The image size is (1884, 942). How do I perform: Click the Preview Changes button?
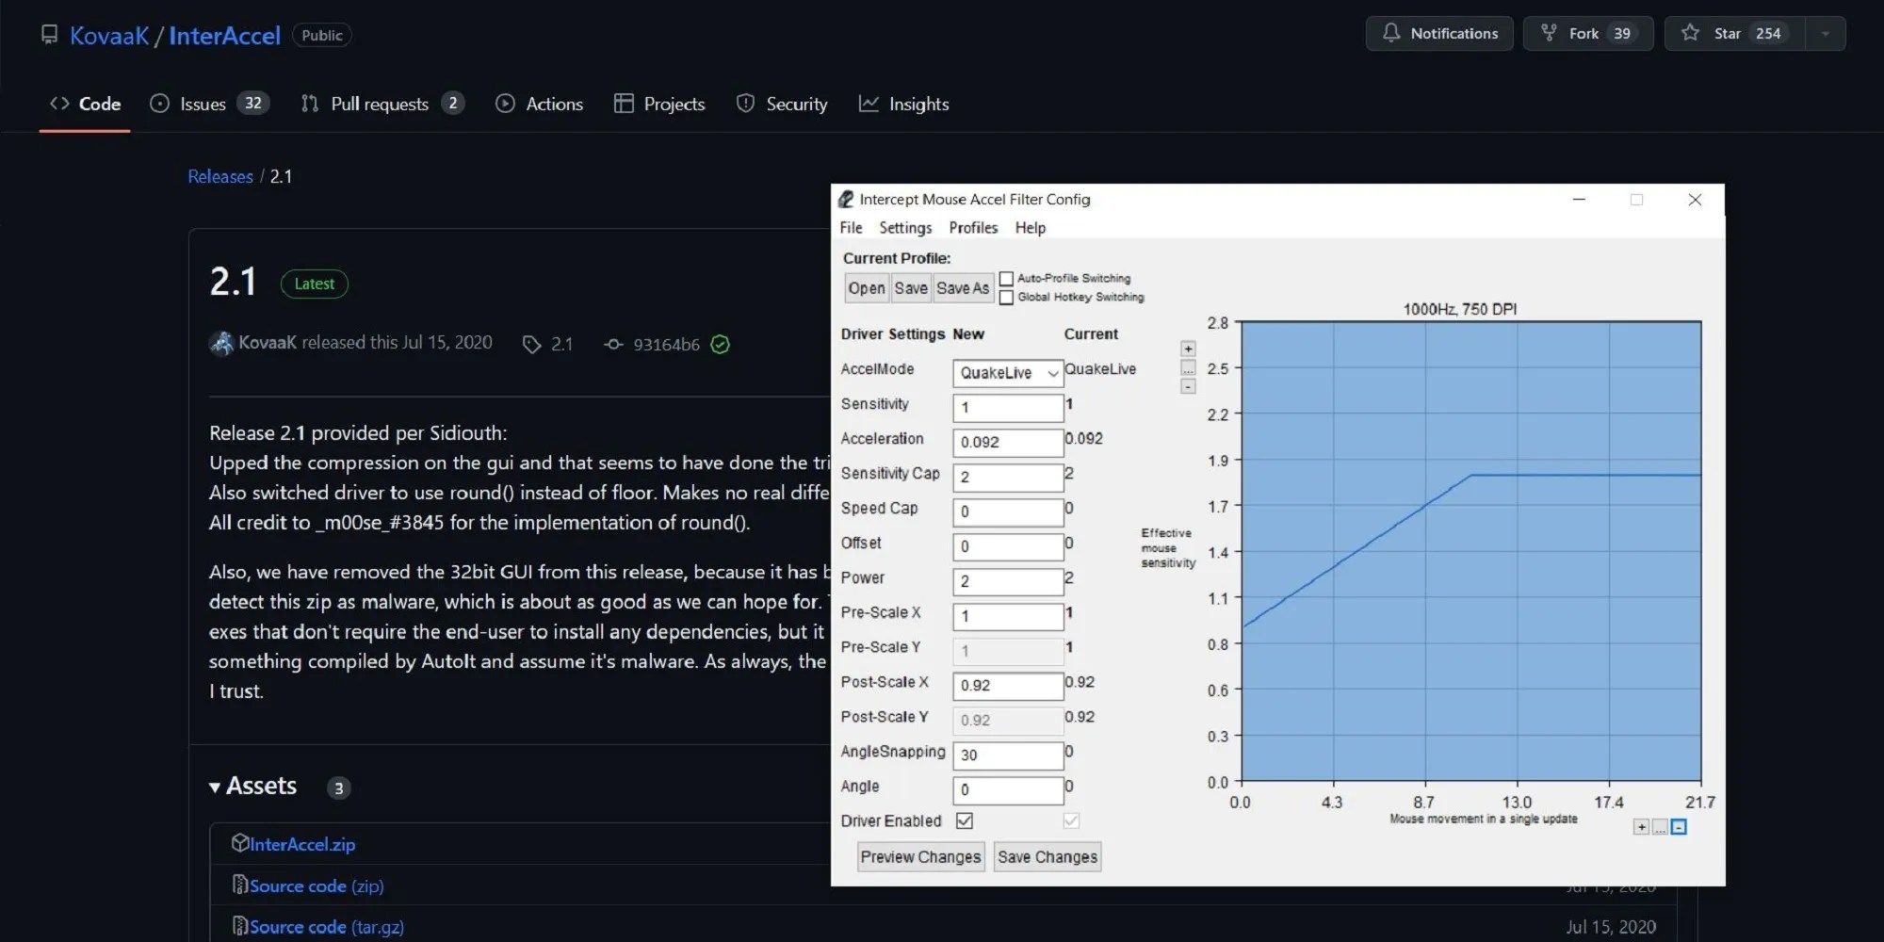coord(920,857)
